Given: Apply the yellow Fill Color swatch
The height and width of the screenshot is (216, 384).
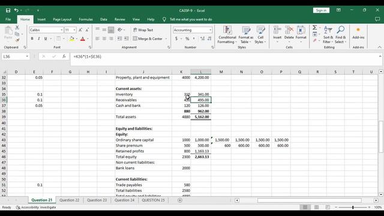Looking at the screenshot, I should tap(72, 38).
